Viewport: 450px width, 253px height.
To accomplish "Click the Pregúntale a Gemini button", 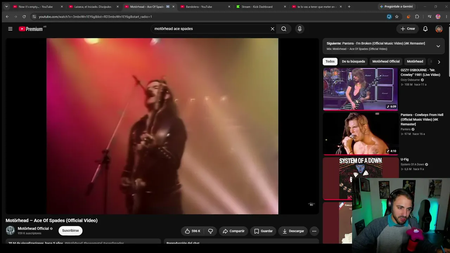I will coord(396,7).
